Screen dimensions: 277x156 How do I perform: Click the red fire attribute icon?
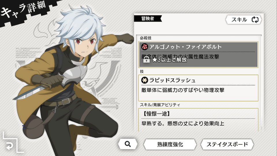tap(145, 47)
